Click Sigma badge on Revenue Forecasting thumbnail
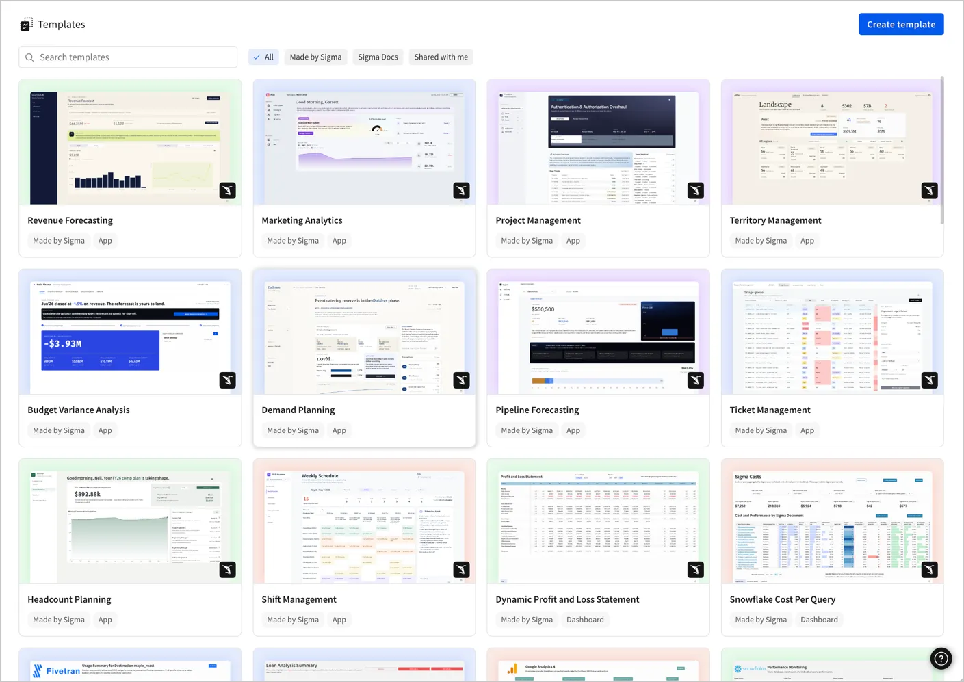 [228, 190]
